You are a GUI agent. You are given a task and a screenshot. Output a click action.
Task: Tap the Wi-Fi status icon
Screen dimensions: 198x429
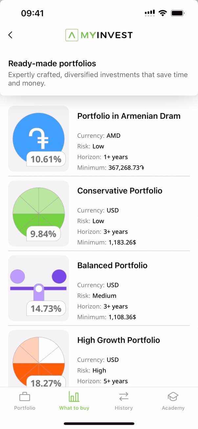(162, 13)
